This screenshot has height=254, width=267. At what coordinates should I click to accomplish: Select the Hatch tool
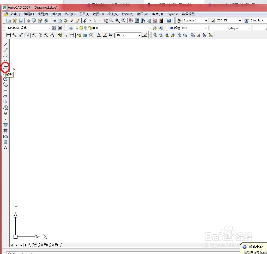tap(5, 125)
